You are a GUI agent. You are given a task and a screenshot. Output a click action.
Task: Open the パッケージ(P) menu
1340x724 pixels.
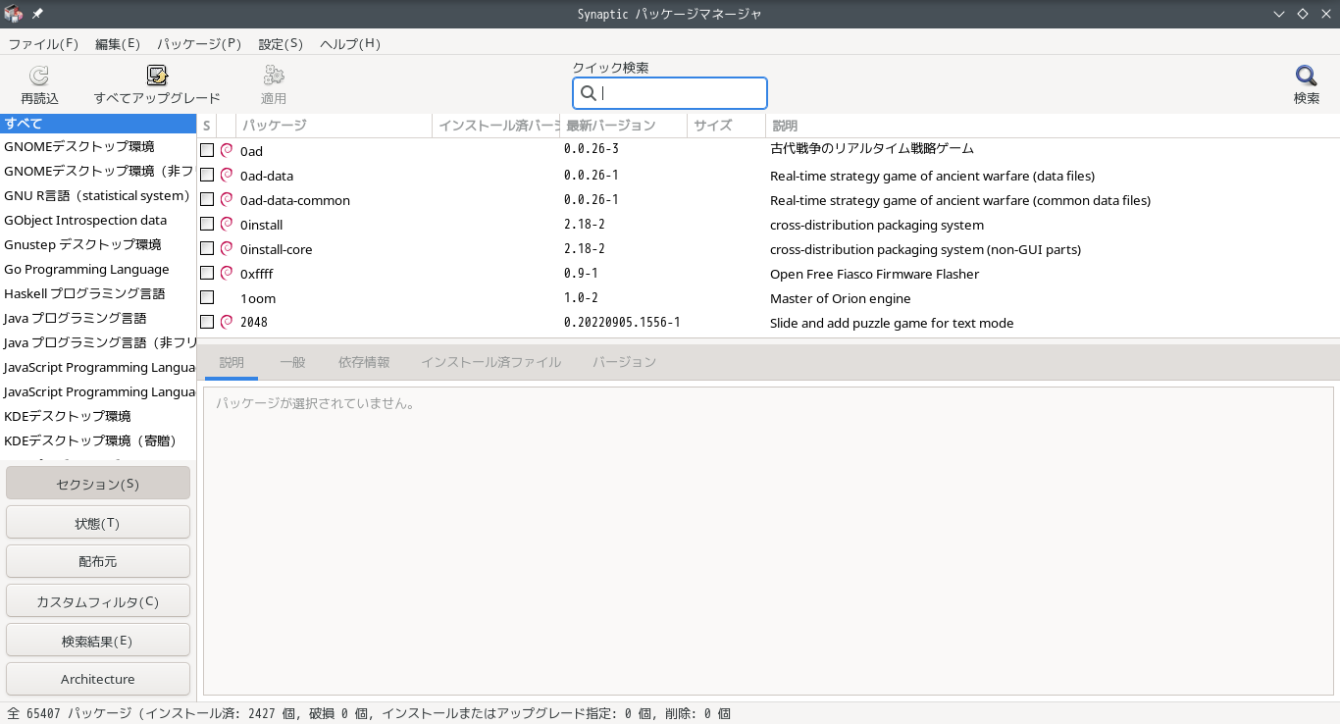(x=199, y=44)
